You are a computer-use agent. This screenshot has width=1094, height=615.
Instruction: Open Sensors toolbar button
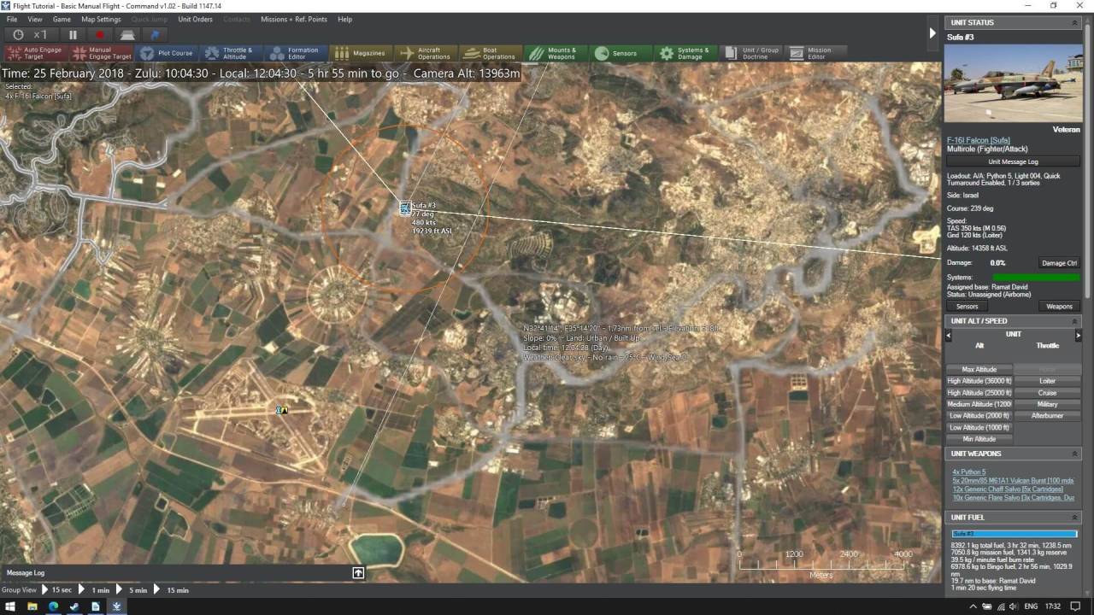pyautogui.click(x=616, y=53)
